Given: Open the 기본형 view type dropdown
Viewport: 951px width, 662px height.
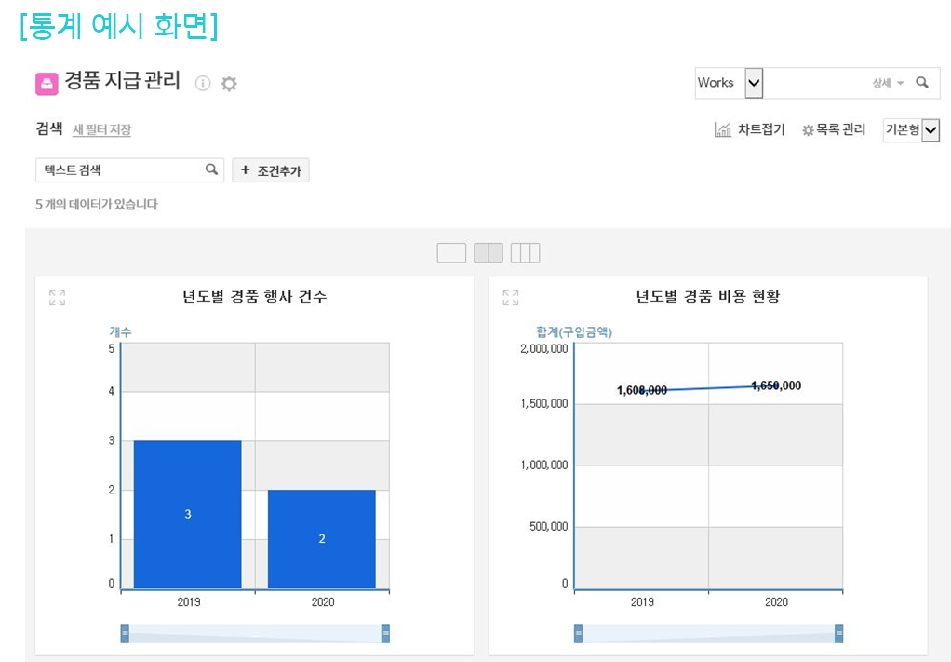Looking at the screenshot, I should (930, 130).
